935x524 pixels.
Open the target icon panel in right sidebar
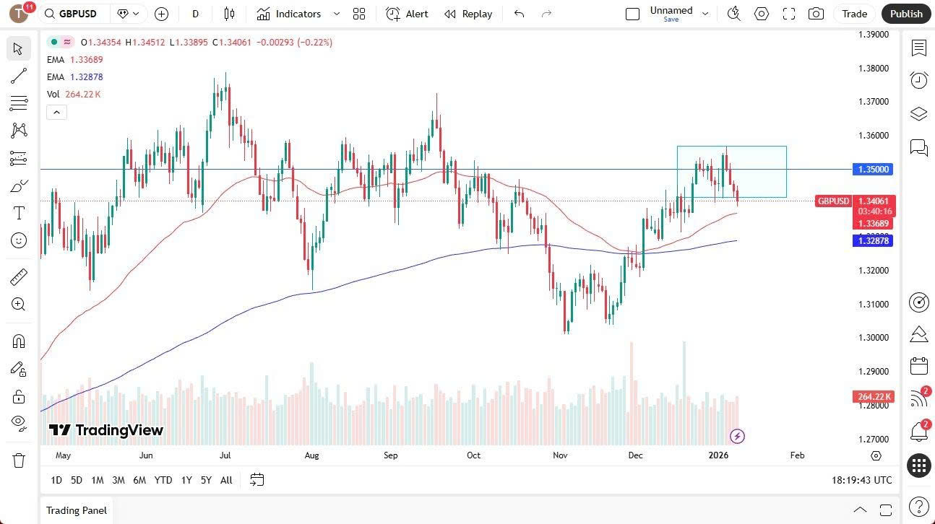point(919,302)
